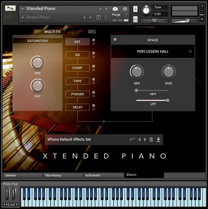The width and height of the screenshot is (208, 209).
Task: Switch to the Microtuning tab
Action: coord(63,175)
